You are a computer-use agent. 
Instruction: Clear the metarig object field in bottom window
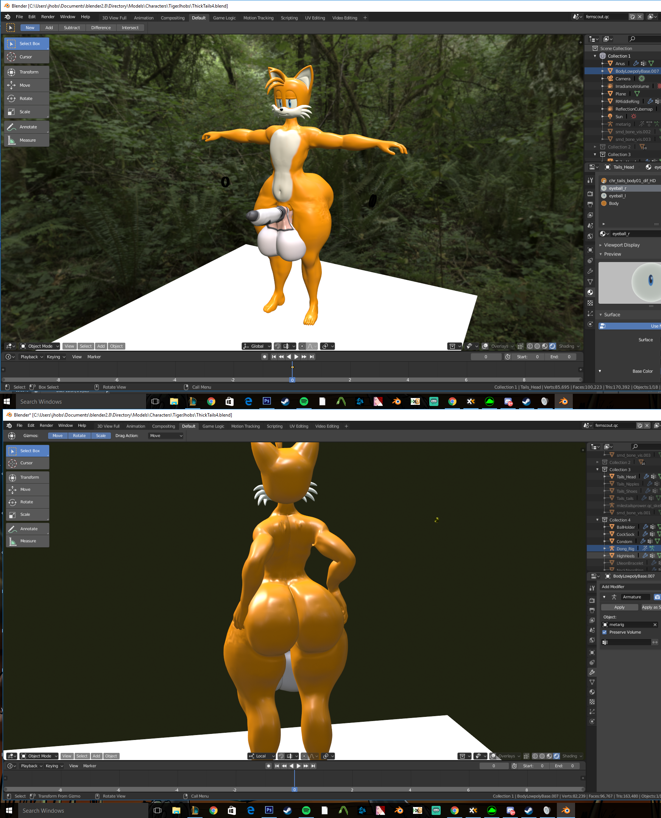pyautogui.click(x=655, y=624)
